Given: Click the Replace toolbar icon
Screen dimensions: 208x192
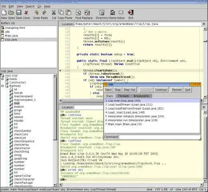Looking at the screenshot, I should tap(87, 12).
